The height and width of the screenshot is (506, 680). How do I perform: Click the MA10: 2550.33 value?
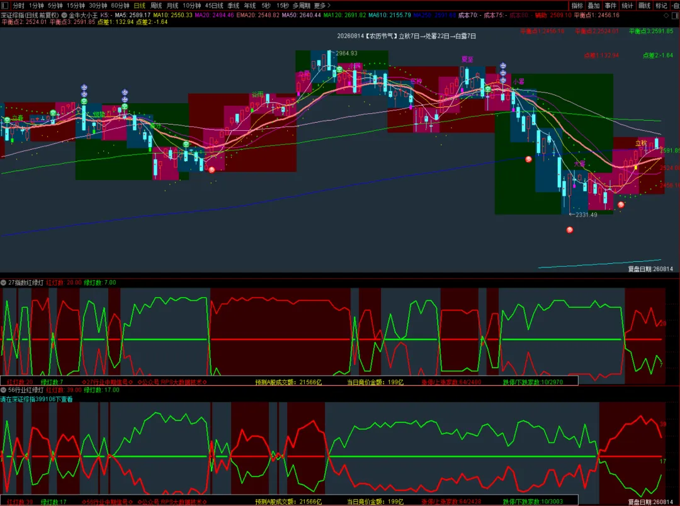173,15
